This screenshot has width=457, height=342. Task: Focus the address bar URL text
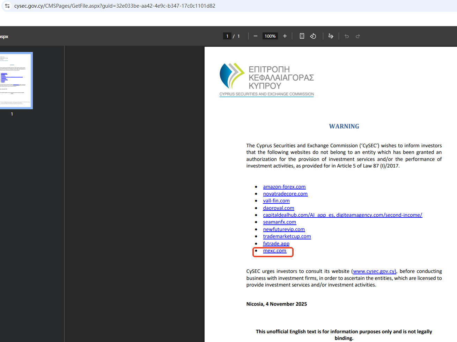coord(115,6)
